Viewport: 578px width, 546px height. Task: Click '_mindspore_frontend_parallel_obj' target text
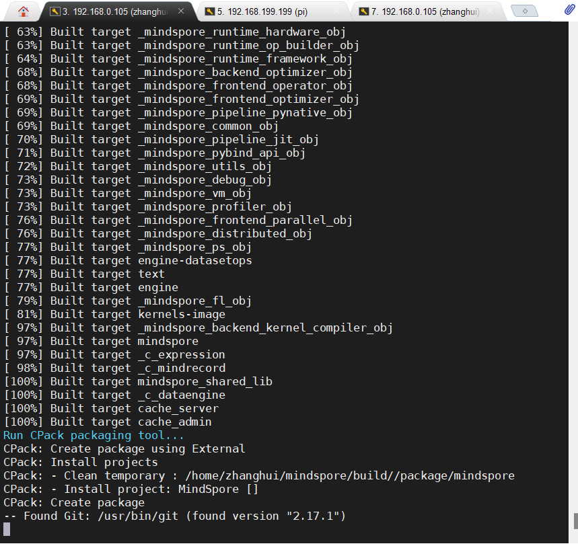click(246, 221)
